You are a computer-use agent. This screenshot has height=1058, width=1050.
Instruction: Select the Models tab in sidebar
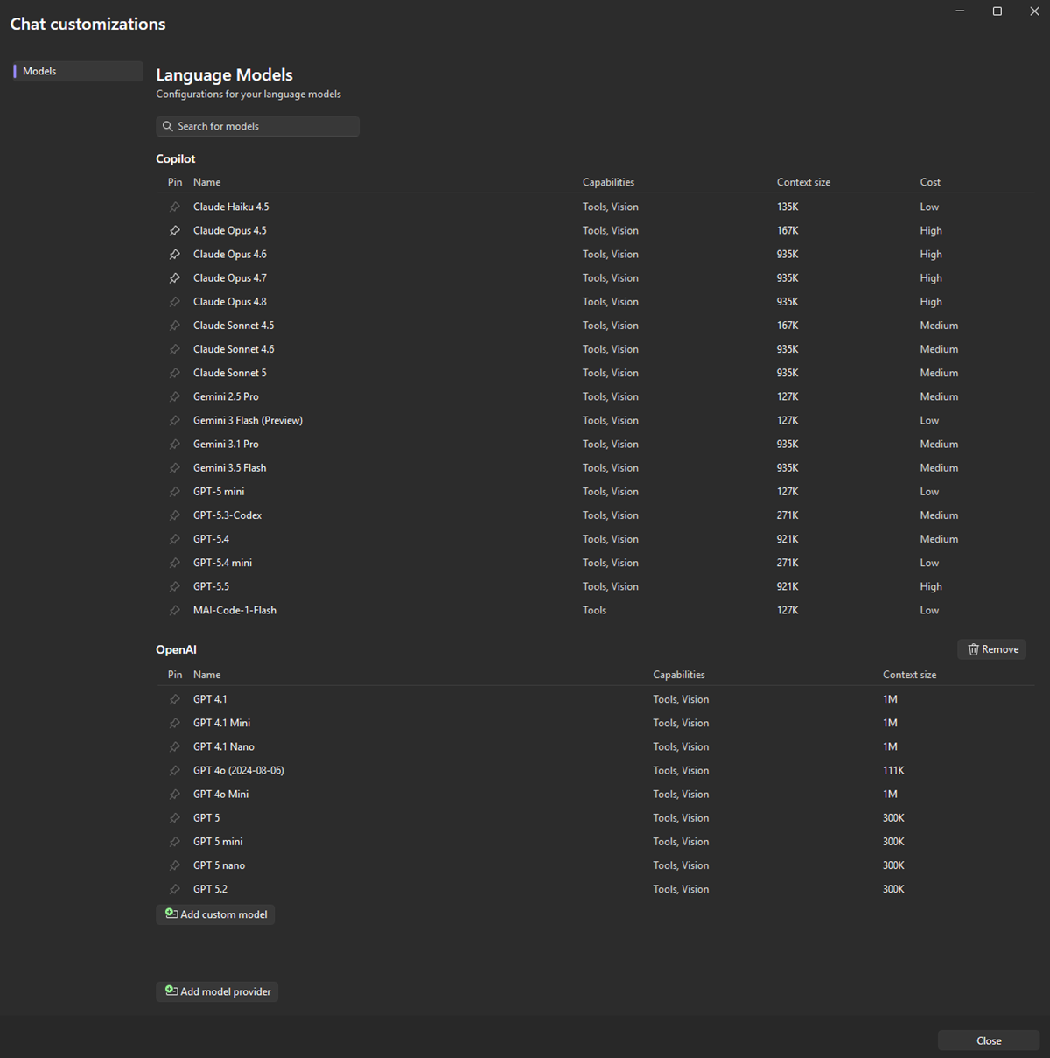tap(78, 71)
